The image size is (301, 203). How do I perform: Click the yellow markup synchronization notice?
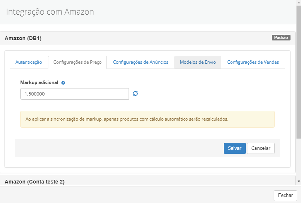147,119
